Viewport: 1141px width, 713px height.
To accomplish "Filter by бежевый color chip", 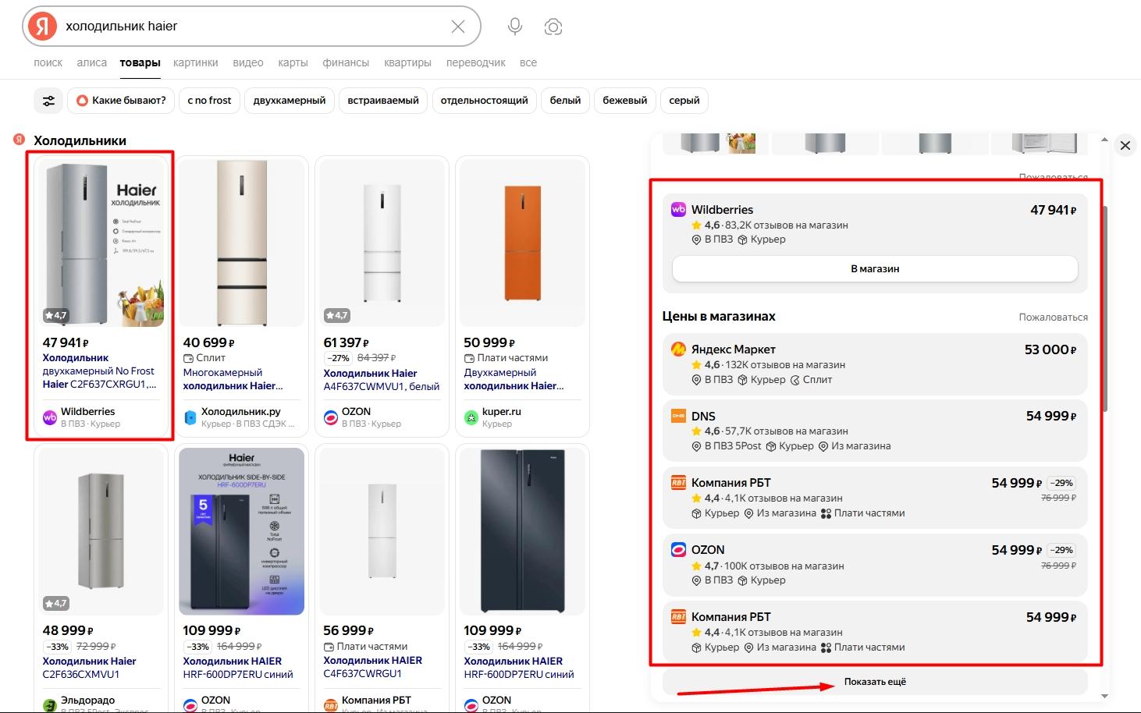I will pyautogui.click(x=625, y=101).
